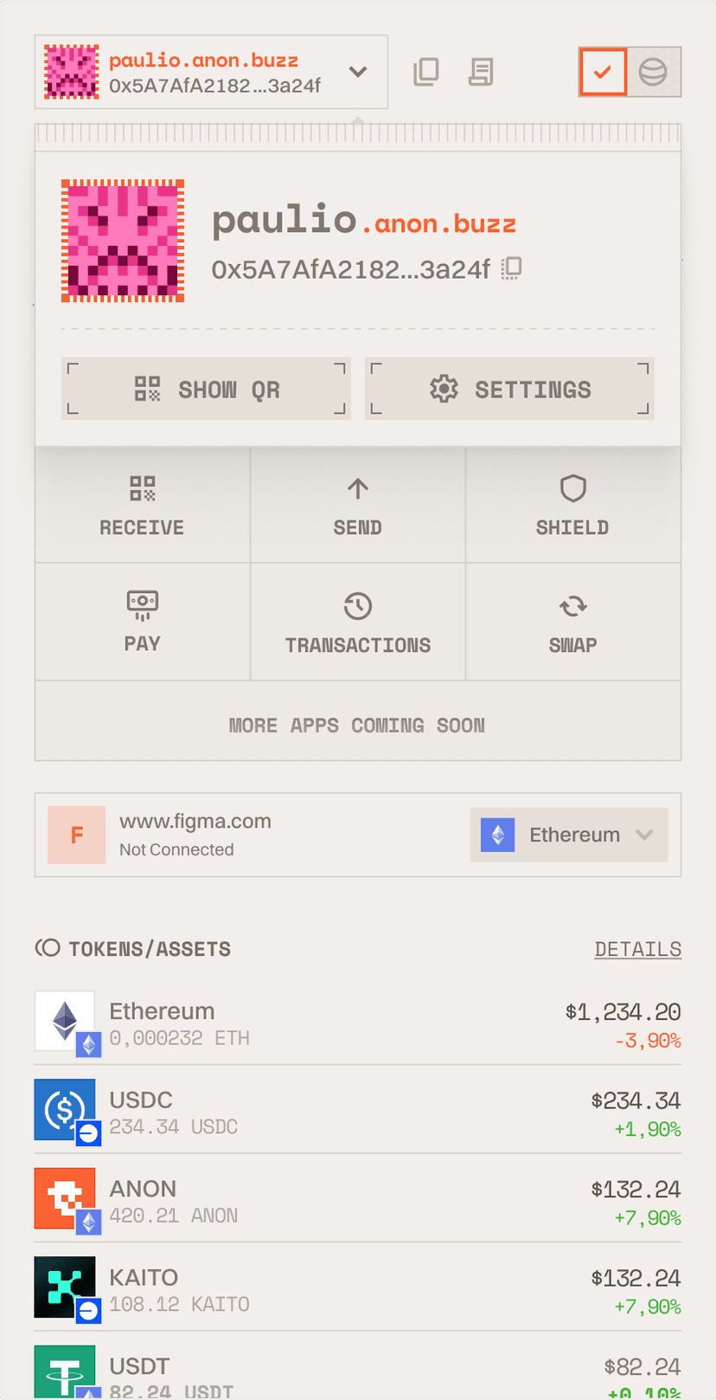
Task: Open the Swap feature
Action: (x=572, y=621)
